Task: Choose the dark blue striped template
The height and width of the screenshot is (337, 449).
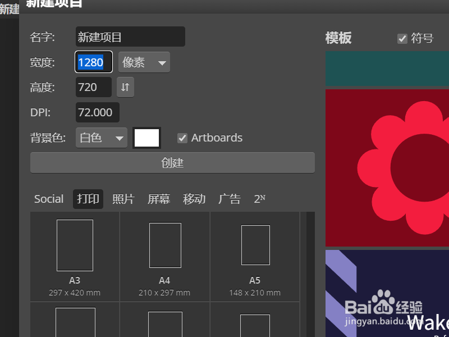Action: (387, 293)
